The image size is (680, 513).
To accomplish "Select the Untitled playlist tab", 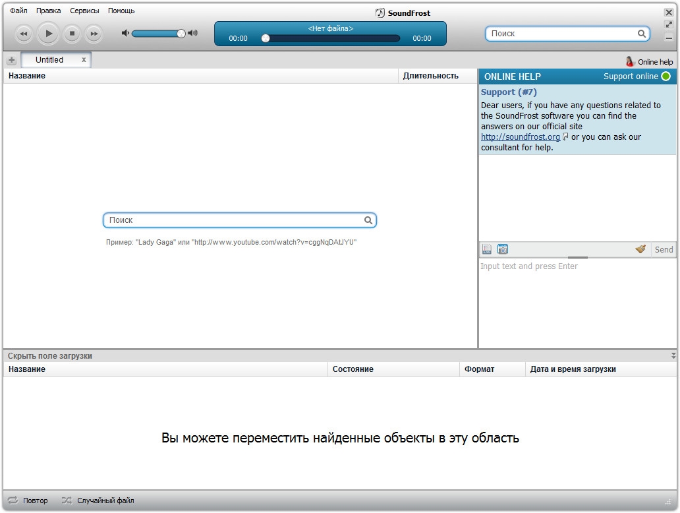I will (49, 59).
